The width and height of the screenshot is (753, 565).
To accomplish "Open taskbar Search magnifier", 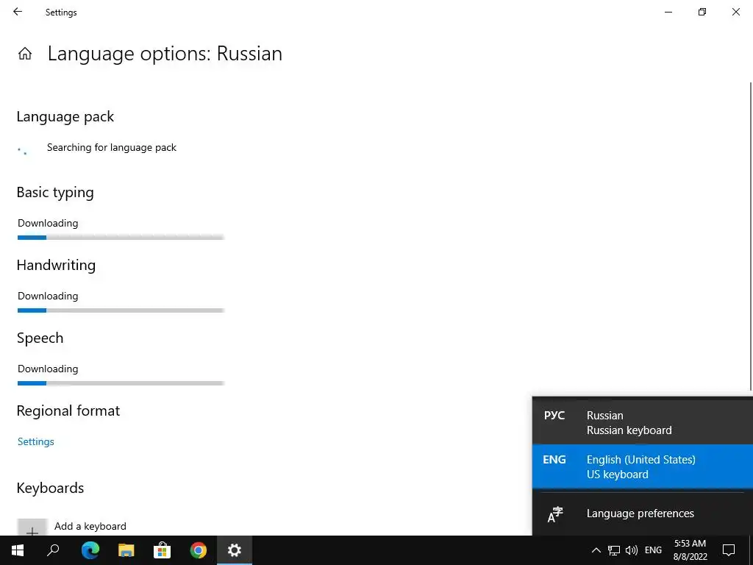I will point(53,550).
